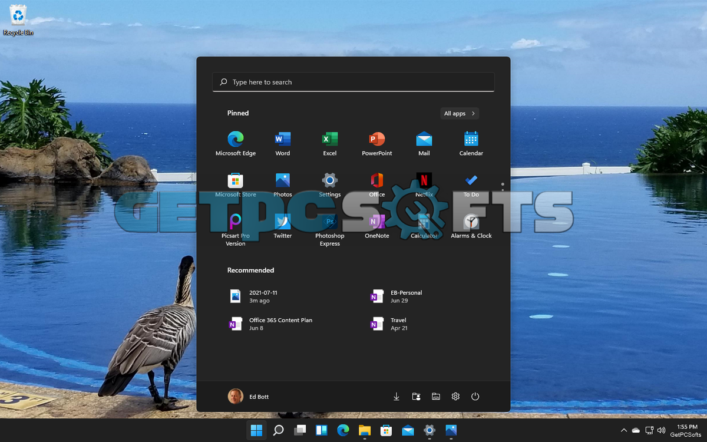Open Settings from the pinned apps grid
The image size is (707, 442).
point(330,185)
